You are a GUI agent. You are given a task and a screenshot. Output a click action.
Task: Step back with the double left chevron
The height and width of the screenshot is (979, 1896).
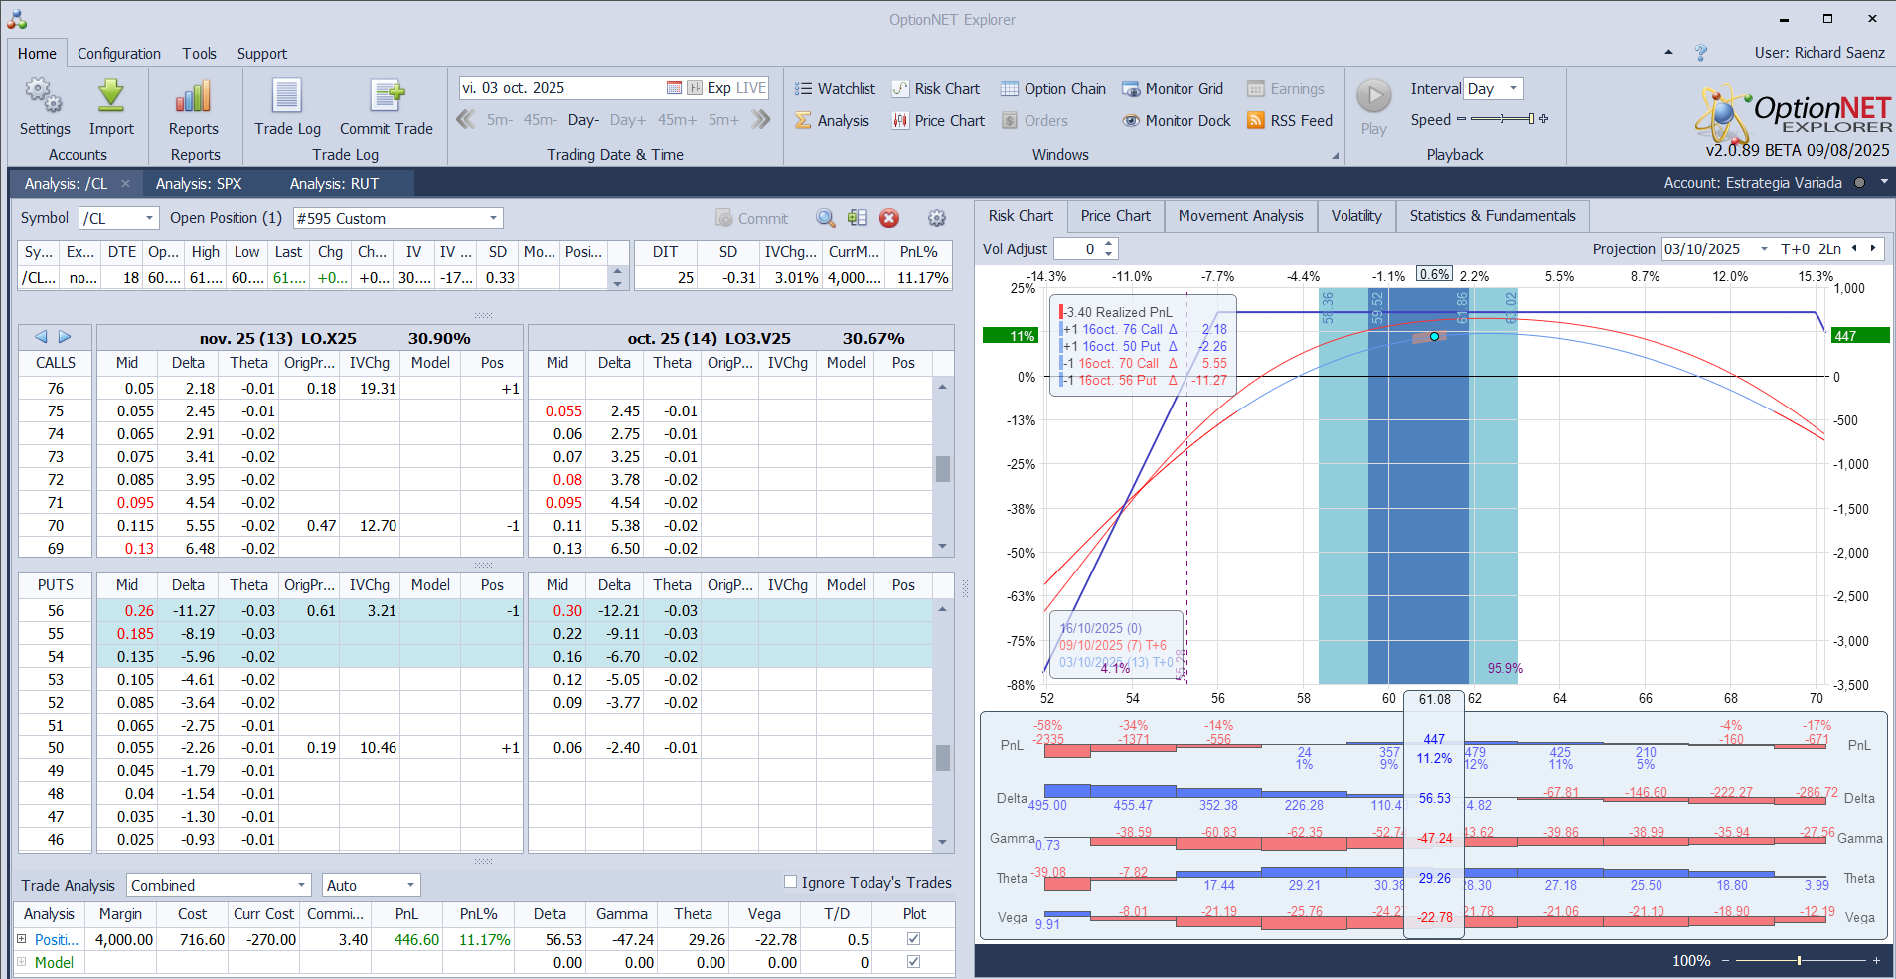(x=466, y=120)
